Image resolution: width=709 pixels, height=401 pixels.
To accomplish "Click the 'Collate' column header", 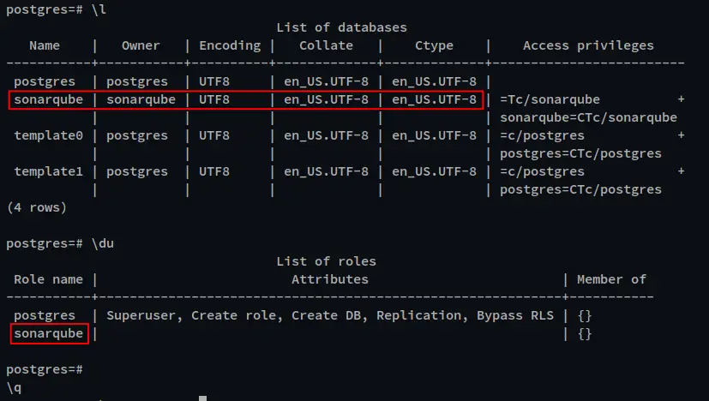I will pyautogui.click(x=326, y=45).
